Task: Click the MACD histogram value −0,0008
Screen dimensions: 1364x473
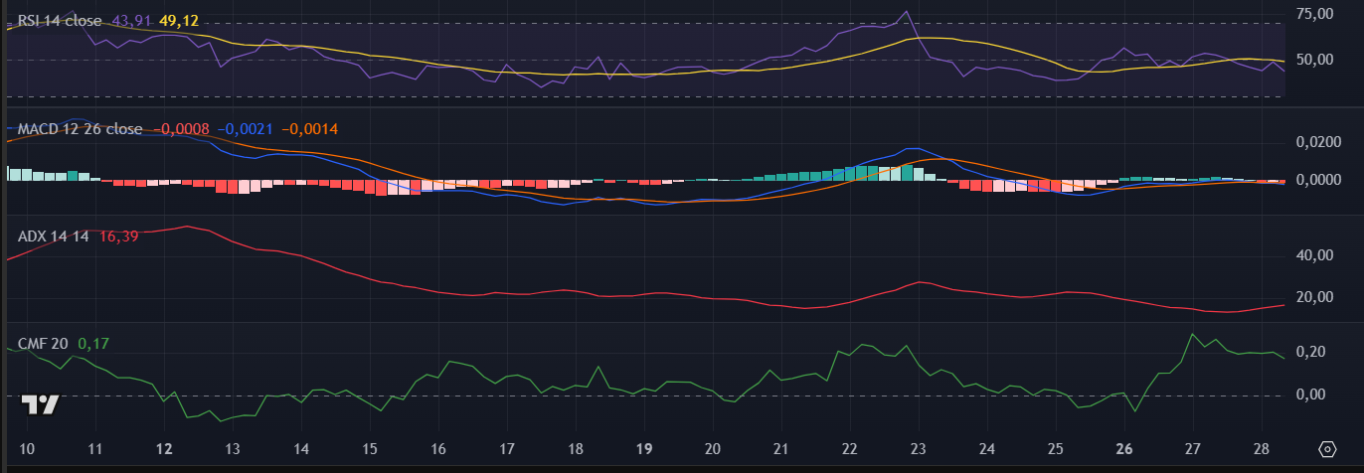Action: tap(181, 129)
